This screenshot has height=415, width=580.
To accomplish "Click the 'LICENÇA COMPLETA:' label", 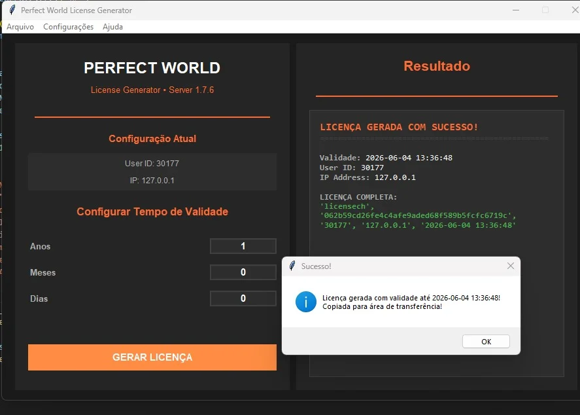I will pyautogui.click(x=358, y=197).
